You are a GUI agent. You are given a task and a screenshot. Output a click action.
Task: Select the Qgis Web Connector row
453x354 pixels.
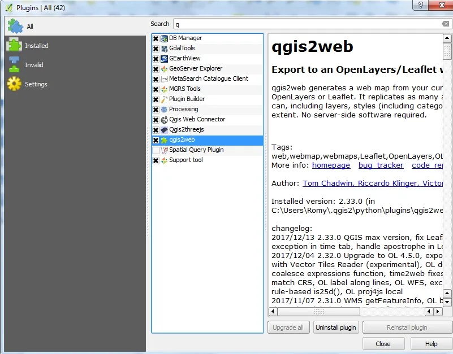point(208,120)
